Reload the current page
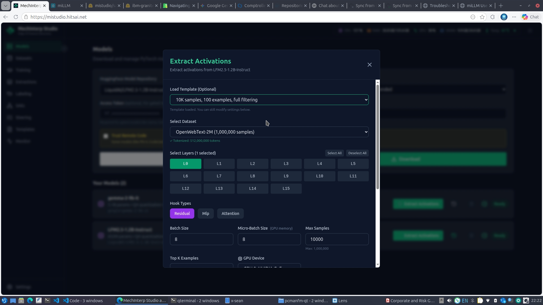 pos(16,17)
